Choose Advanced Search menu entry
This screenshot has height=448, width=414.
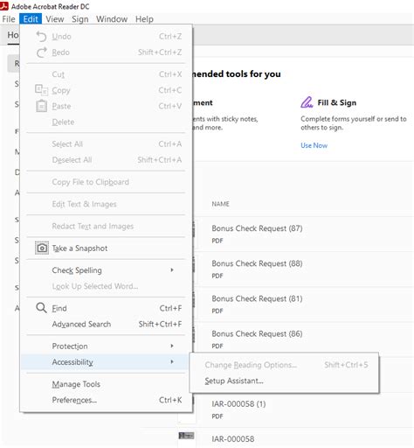click(106, 324)
